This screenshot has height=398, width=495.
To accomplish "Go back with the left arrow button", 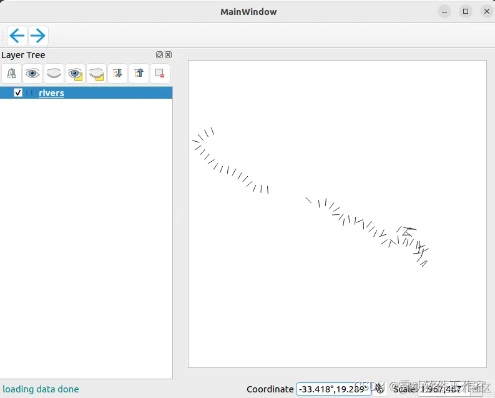I will point(17,36).
